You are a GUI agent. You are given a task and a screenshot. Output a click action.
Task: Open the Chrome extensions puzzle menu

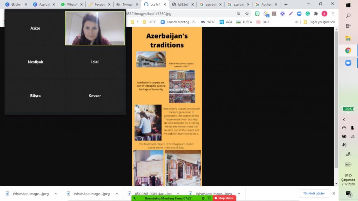pyautogui.click(x=316, y=14)
